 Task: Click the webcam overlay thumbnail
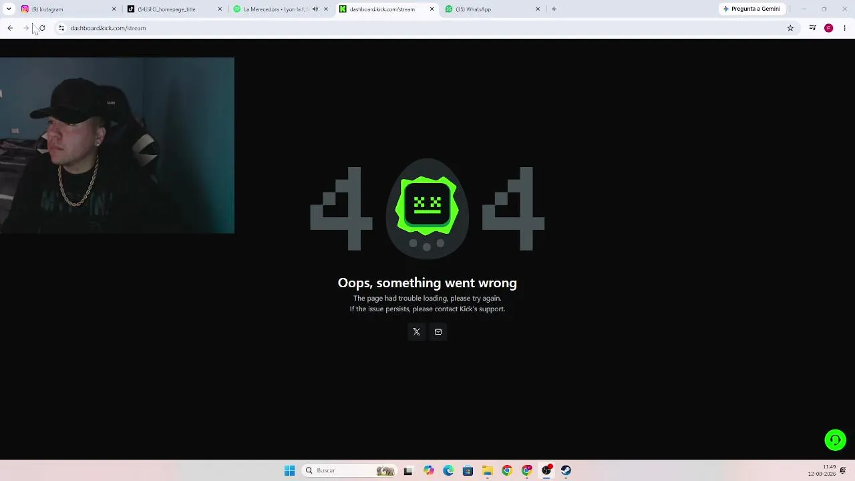[117, 146]
